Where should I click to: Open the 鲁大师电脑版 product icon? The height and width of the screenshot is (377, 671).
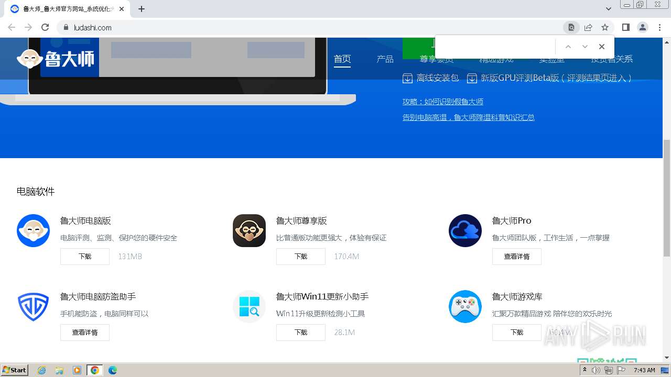click(x=33, y=230)
